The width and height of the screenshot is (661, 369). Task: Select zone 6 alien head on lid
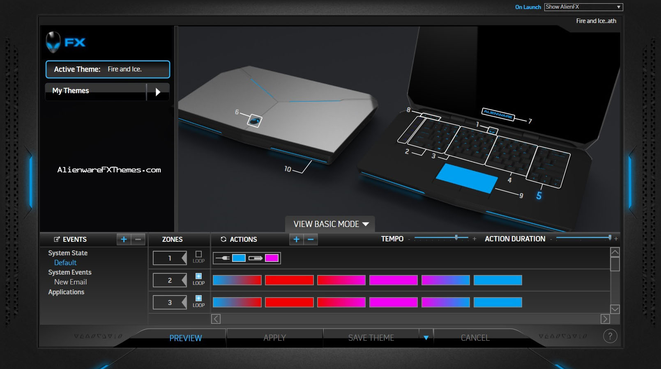[255, 121]
